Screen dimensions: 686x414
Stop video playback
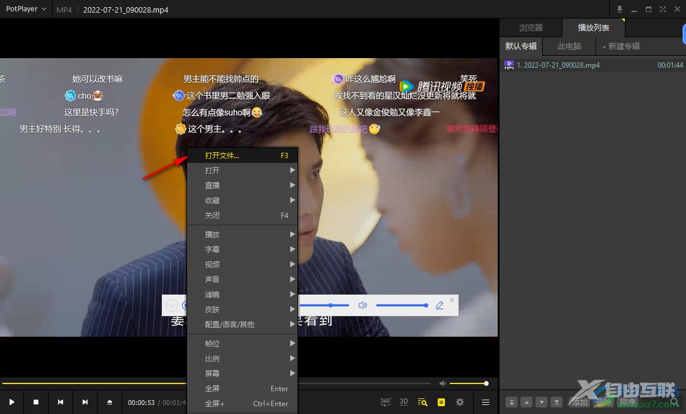coord(37,402)
